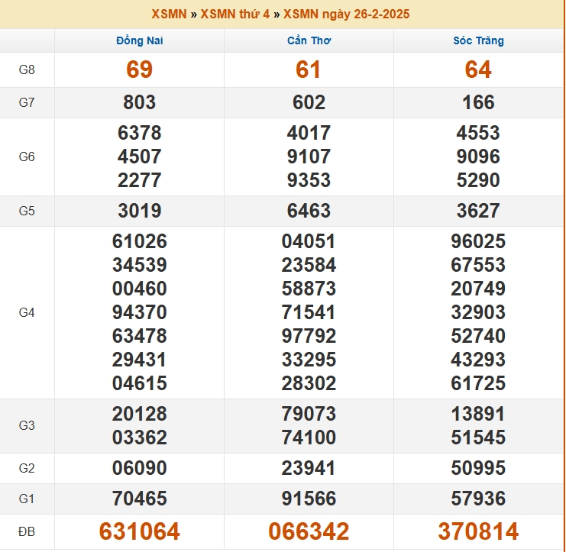Click the special prize number 370814

click(478, 531)
